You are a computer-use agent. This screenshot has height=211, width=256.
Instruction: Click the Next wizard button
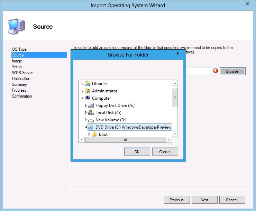click(204, 200)
